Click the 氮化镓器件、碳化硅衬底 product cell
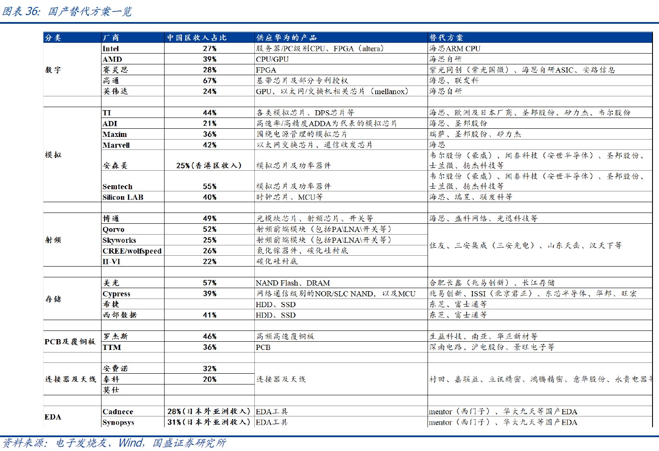Image resolution: width=659 pixels, height=451 pixels. (x=341, y=251)
